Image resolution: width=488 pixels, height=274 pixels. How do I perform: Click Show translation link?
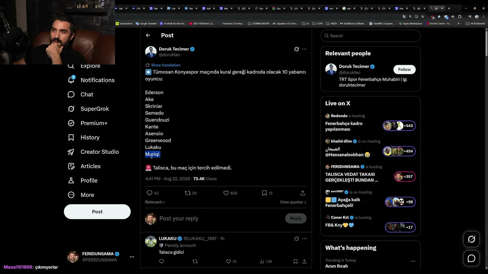(165, 65)
